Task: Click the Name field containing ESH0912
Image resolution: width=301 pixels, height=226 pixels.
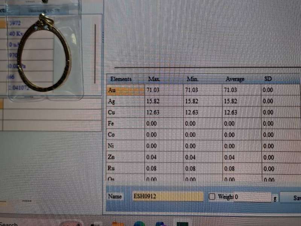Action: [x=168, y=196]
